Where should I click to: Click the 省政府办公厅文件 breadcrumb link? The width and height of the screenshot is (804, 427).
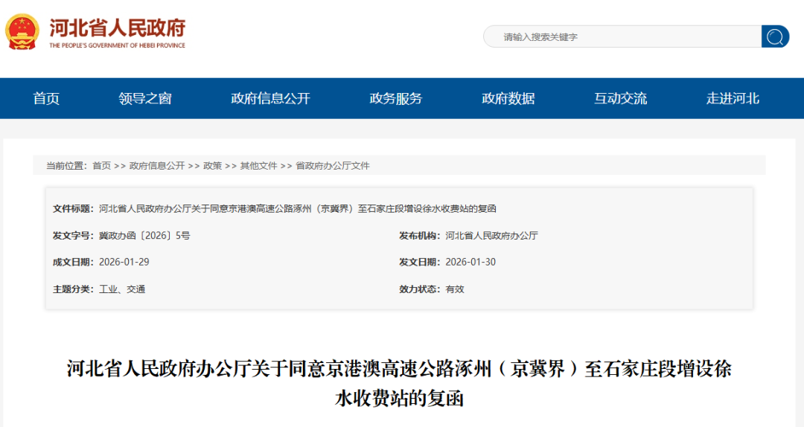click(332, 166)
